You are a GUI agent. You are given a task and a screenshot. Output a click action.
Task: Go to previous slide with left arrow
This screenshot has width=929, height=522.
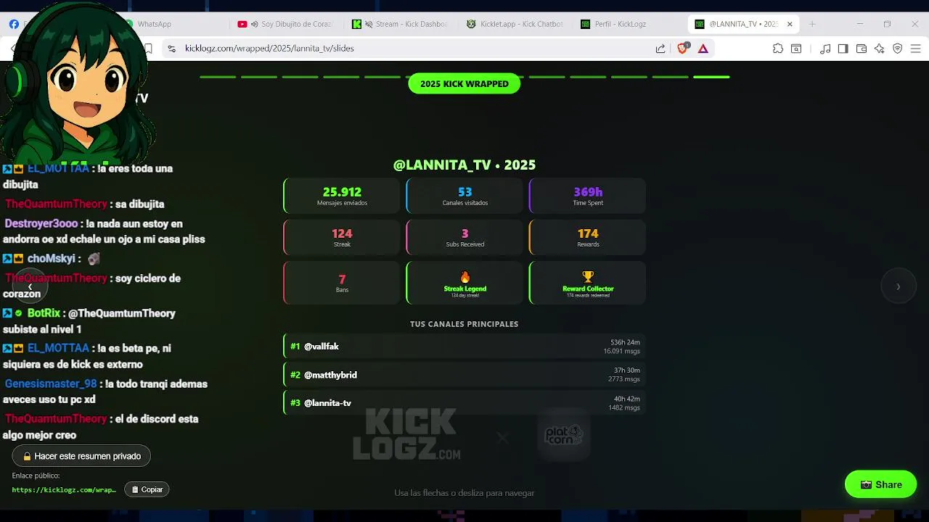(x=30, y=286)
